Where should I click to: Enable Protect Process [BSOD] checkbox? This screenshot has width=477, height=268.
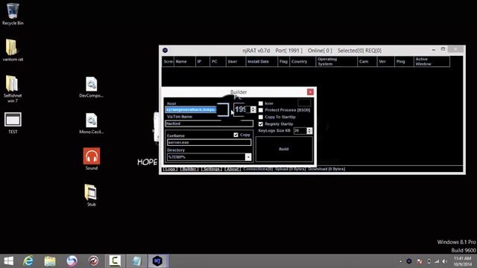pos(261,110)
